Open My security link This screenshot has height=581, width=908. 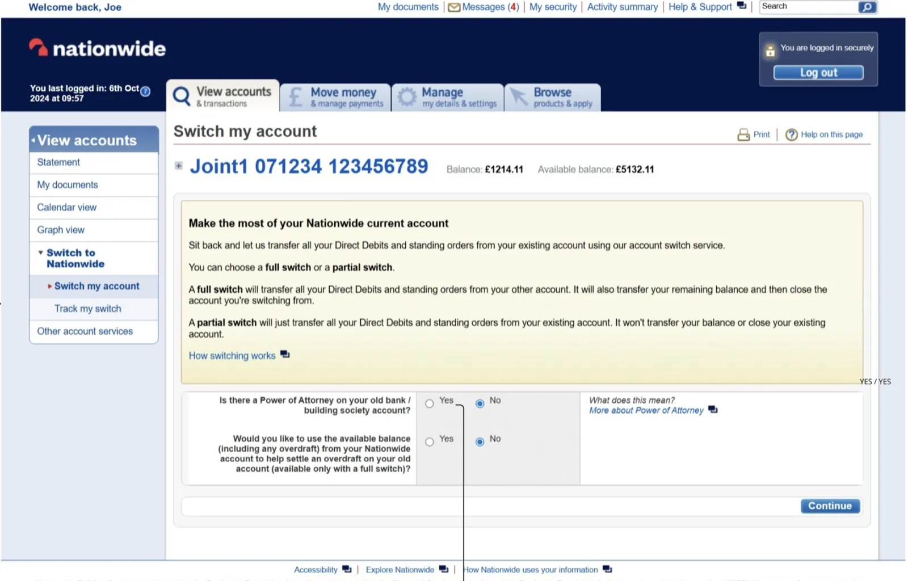click(553, 7)
